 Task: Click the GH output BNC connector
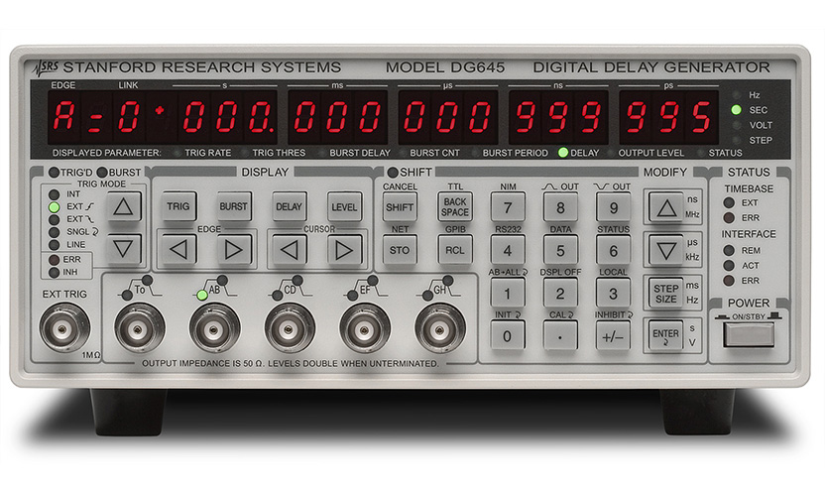(439, 329)
